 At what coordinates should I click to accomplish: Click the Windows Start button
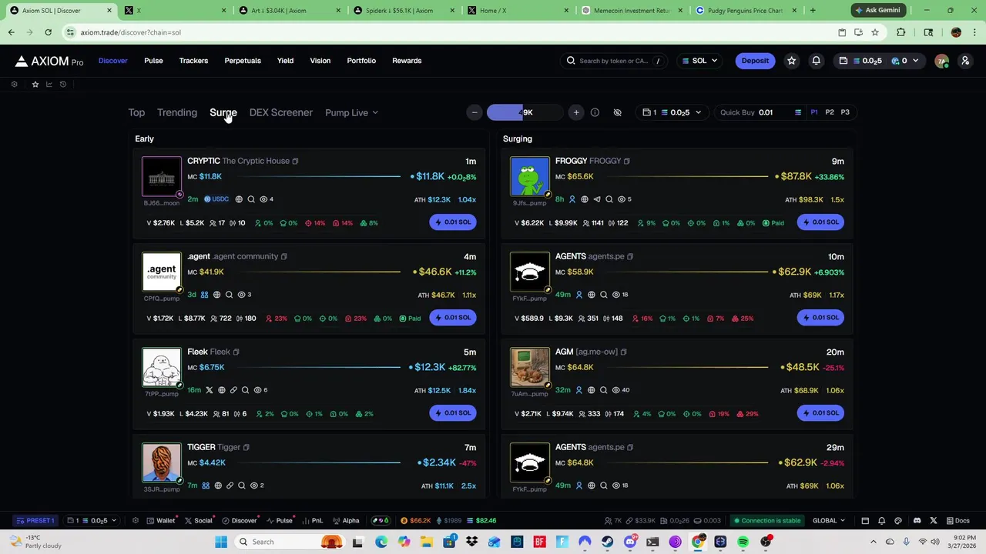click(221, 542)
